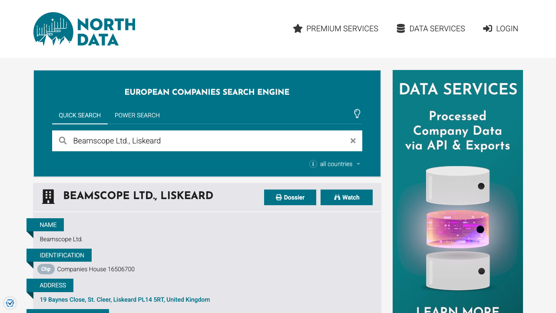Open the country filter chevron

point(358,164)
